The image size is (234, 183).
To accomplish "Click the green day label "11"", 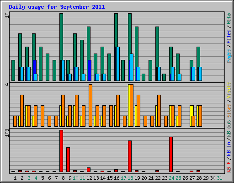I will (x=82, y=178).
